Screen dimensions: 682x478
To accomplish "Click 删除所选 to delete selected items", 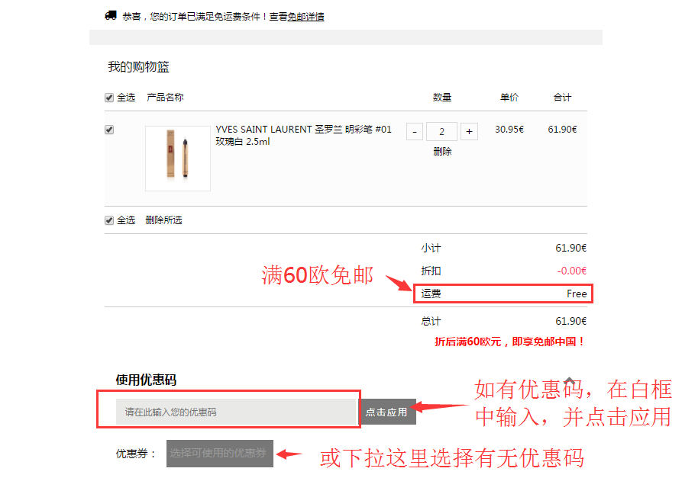I will click(x=163, y=220).
